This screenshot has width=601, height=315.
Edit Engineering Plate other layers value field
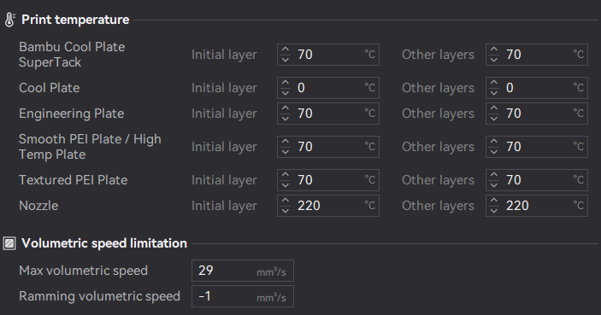point(537,114)
